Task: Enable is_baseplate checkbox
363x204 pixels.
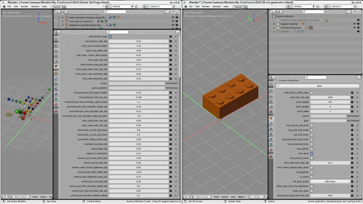Action: coord(312,172)
